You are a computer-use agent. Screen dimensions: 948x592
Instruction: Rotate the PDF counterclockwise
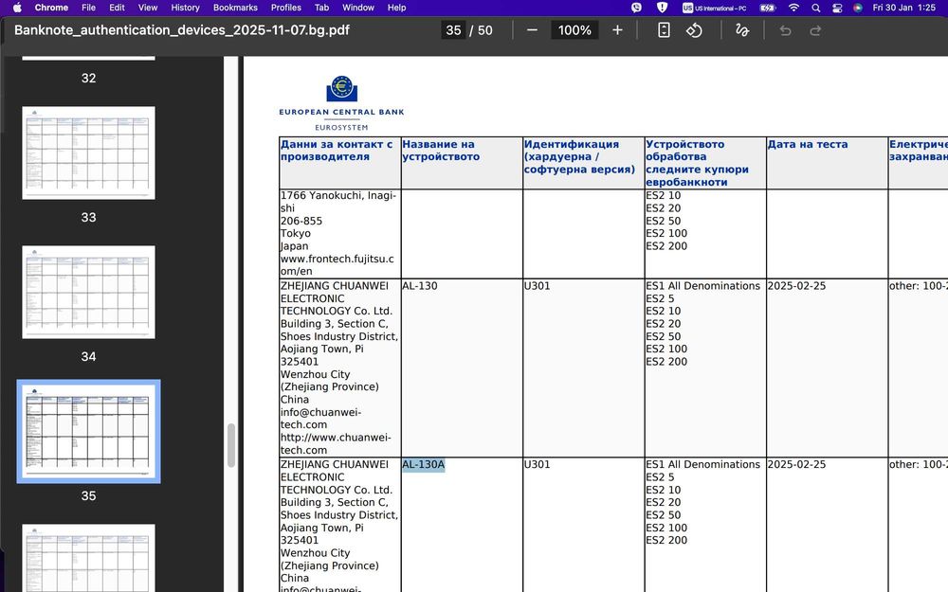pyautogui.click(x=694, y=30)
